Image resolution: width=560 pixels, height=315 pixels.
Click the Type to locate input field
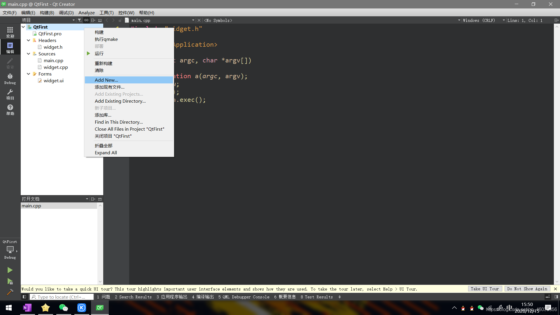click(62, 297)
